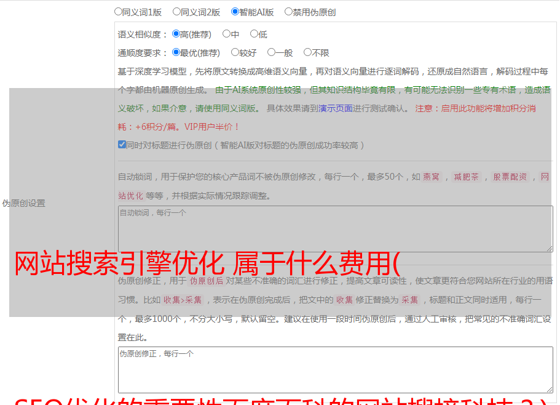Click into the 自动锁词 text area
This screenshot has width=560, height=405.
coord(335,228)
